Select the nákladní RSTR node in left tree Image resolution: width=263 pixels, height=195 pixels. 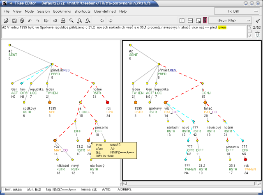[x=58, y=160]
